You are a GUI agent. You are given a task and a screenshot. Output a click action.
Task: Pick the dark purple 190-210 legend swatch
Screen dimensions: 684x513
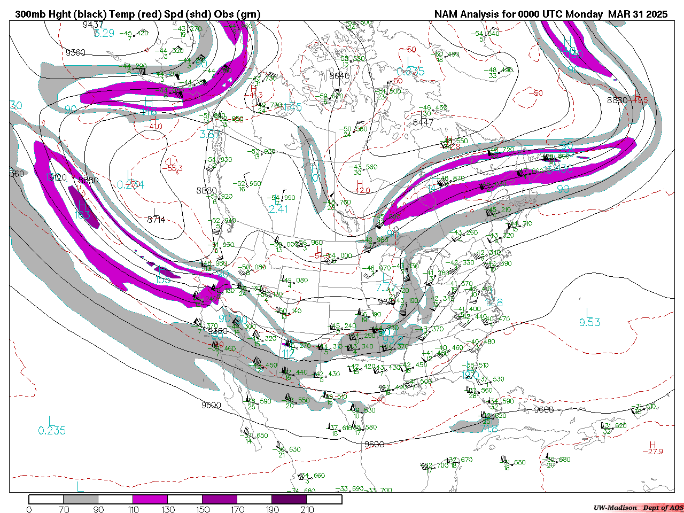(x=289, y=499)
